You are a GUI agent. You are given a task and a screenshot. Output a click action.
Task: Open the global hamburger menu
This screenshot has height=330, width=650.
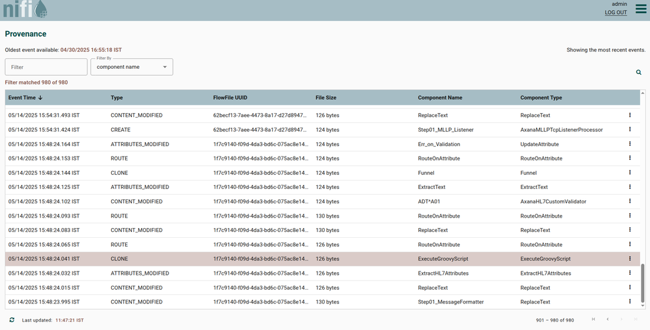click(x=640, y=9)
